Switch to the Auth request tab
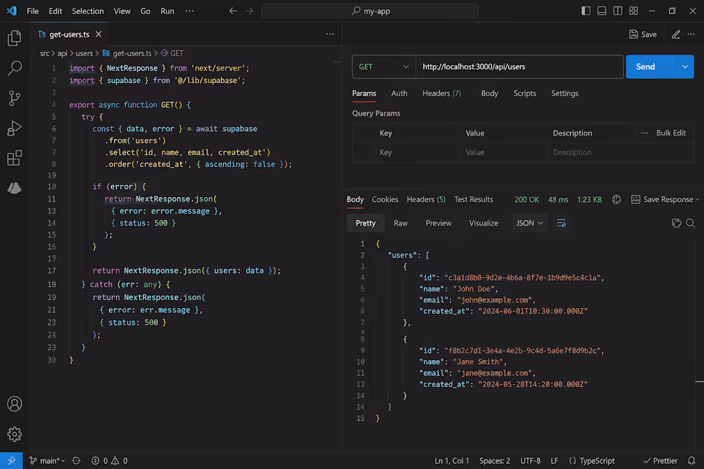 point(399,93)
